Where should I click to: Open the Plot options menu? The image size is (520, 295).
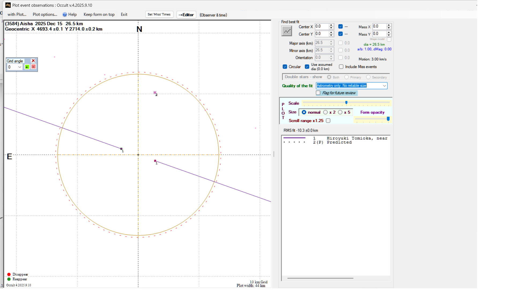pyautogui.click(x=45, y=14)
